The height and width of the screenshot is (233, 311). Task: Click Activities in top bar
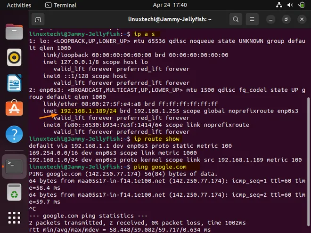[19, 5]
